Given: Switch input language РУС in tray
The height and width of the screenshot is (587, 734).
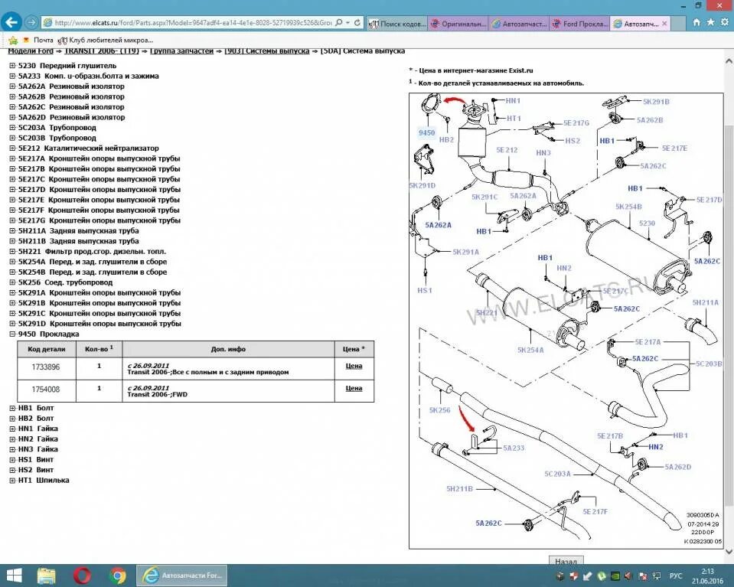Looking at the screenshot, I should pos(676,576).
